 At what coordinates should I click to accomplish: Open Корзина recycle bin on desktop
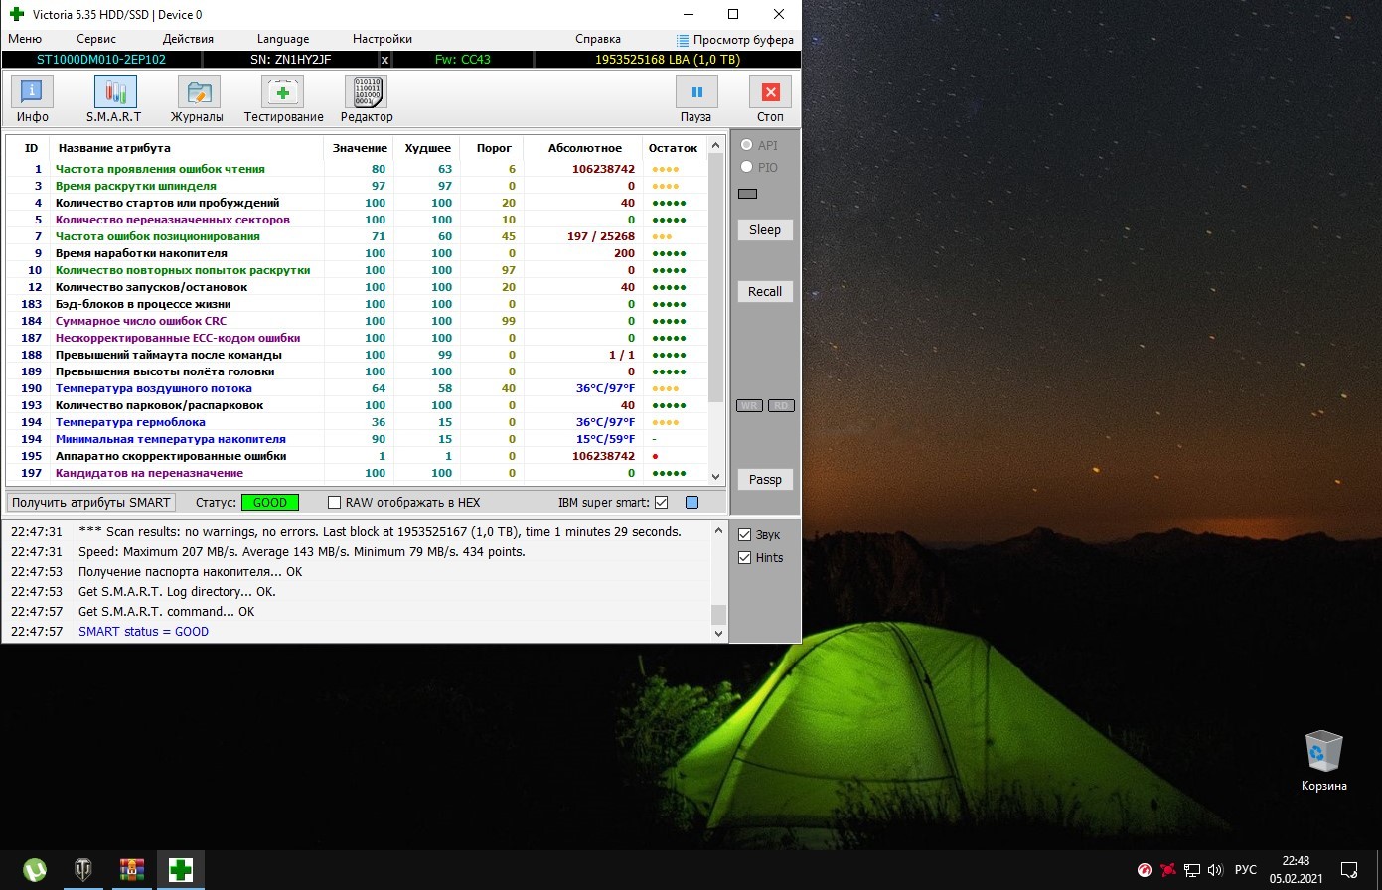pos(1323,761)
